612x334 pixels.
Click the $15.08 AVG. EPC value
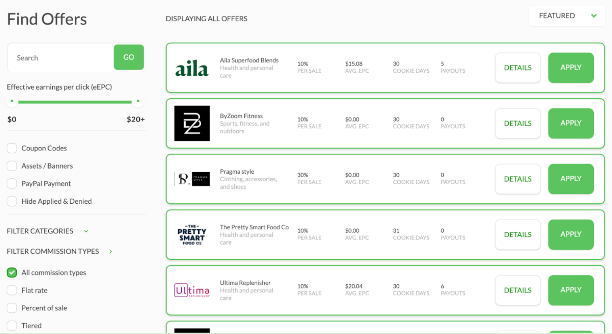[x=354, y=64]
